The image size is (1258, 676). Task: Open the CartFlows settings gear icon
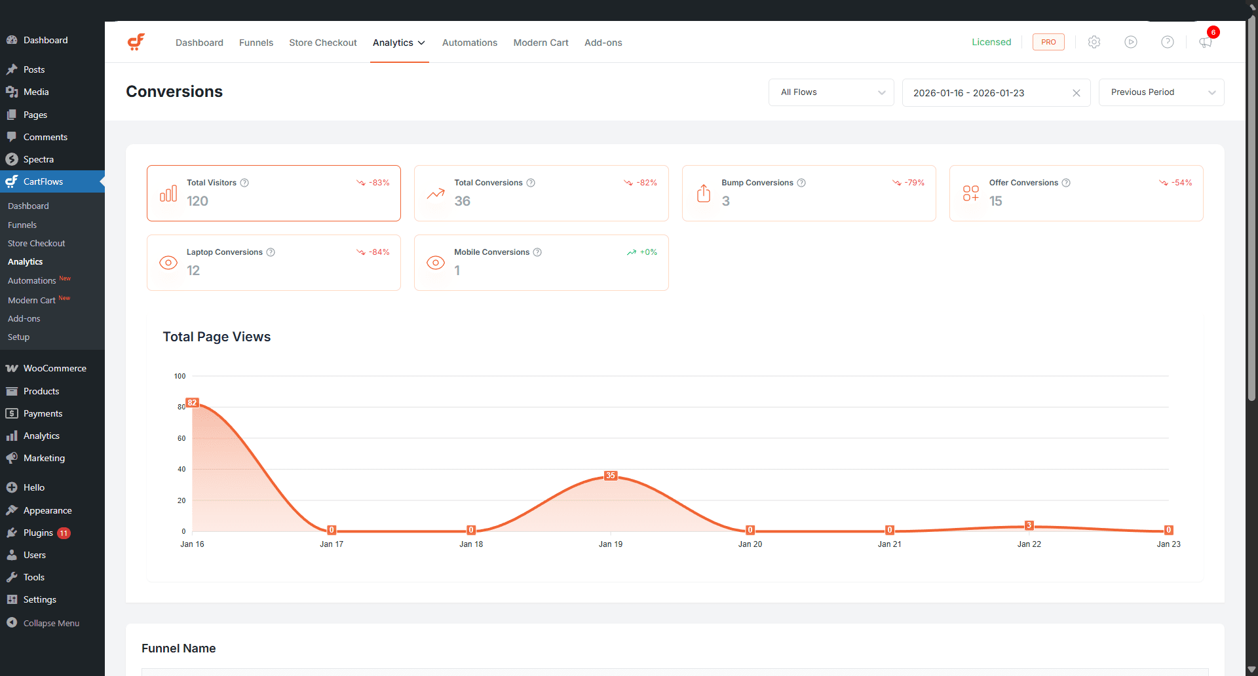(1094, 42)
